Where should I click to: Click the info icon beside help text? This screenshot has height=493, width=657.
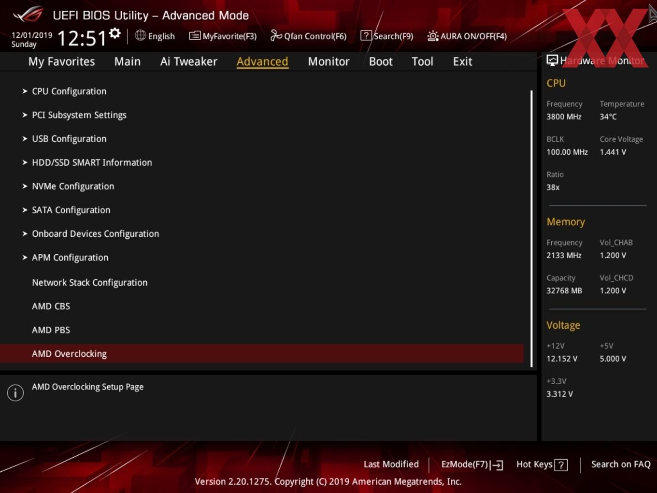coord(15,392)
